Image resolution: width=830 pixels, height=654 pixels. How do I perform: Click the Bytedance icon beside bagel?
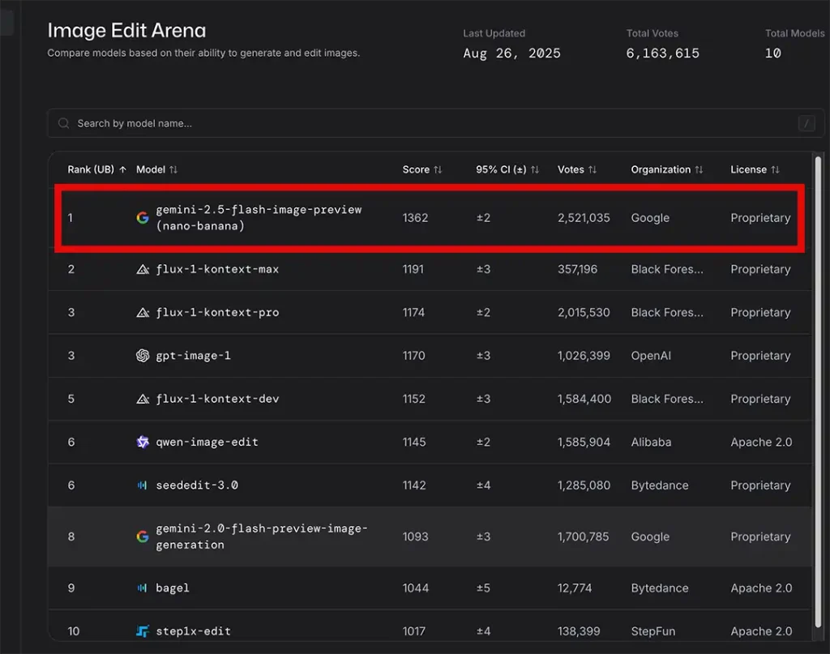pos(142,588)
